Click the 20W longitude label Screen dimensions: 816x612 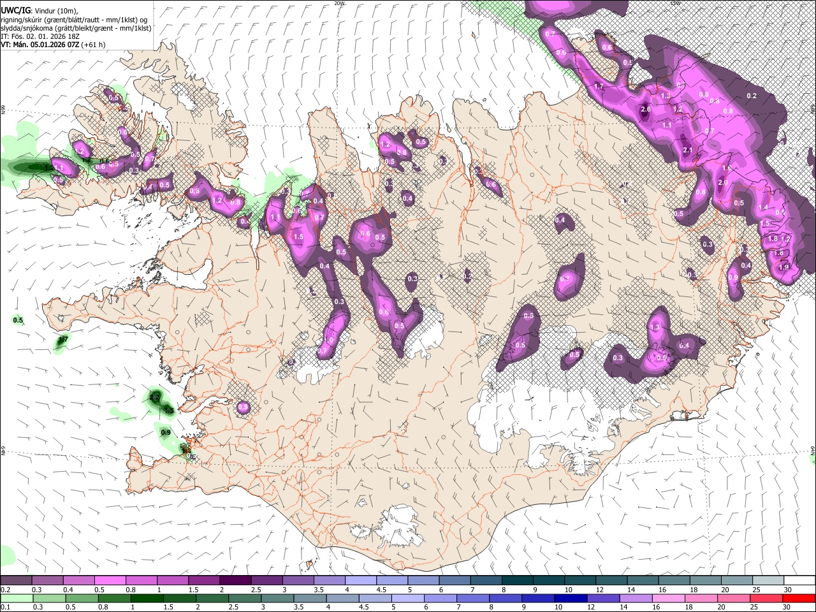click(x=339, y=3)
